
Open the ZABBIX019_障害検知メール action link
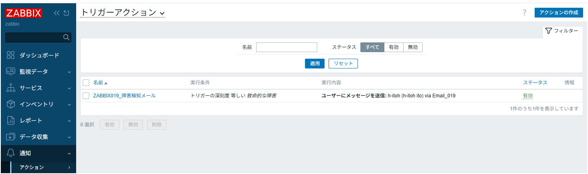tap(124, 96)
